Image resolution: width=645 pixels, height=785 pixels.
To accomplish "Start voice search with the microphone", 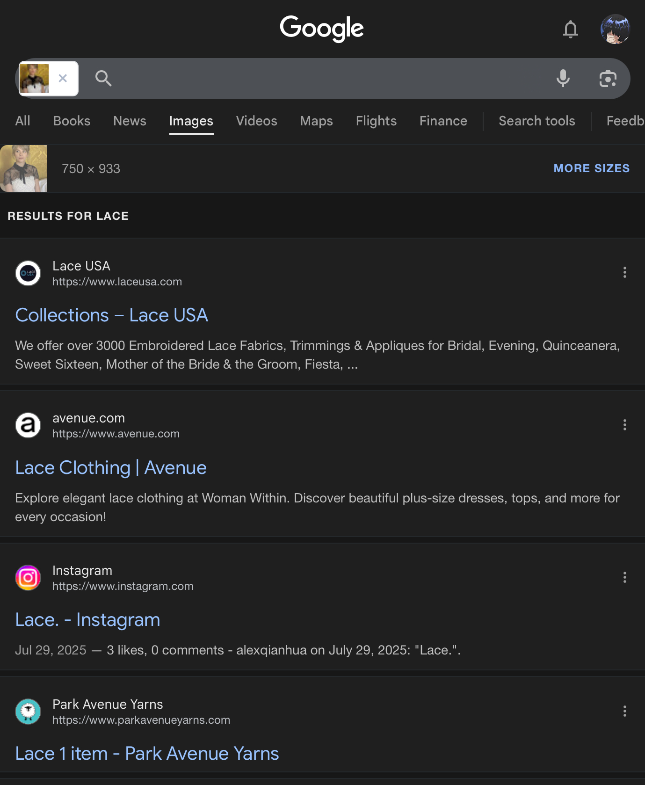I will pyautogui.click(x=563, y=78).
